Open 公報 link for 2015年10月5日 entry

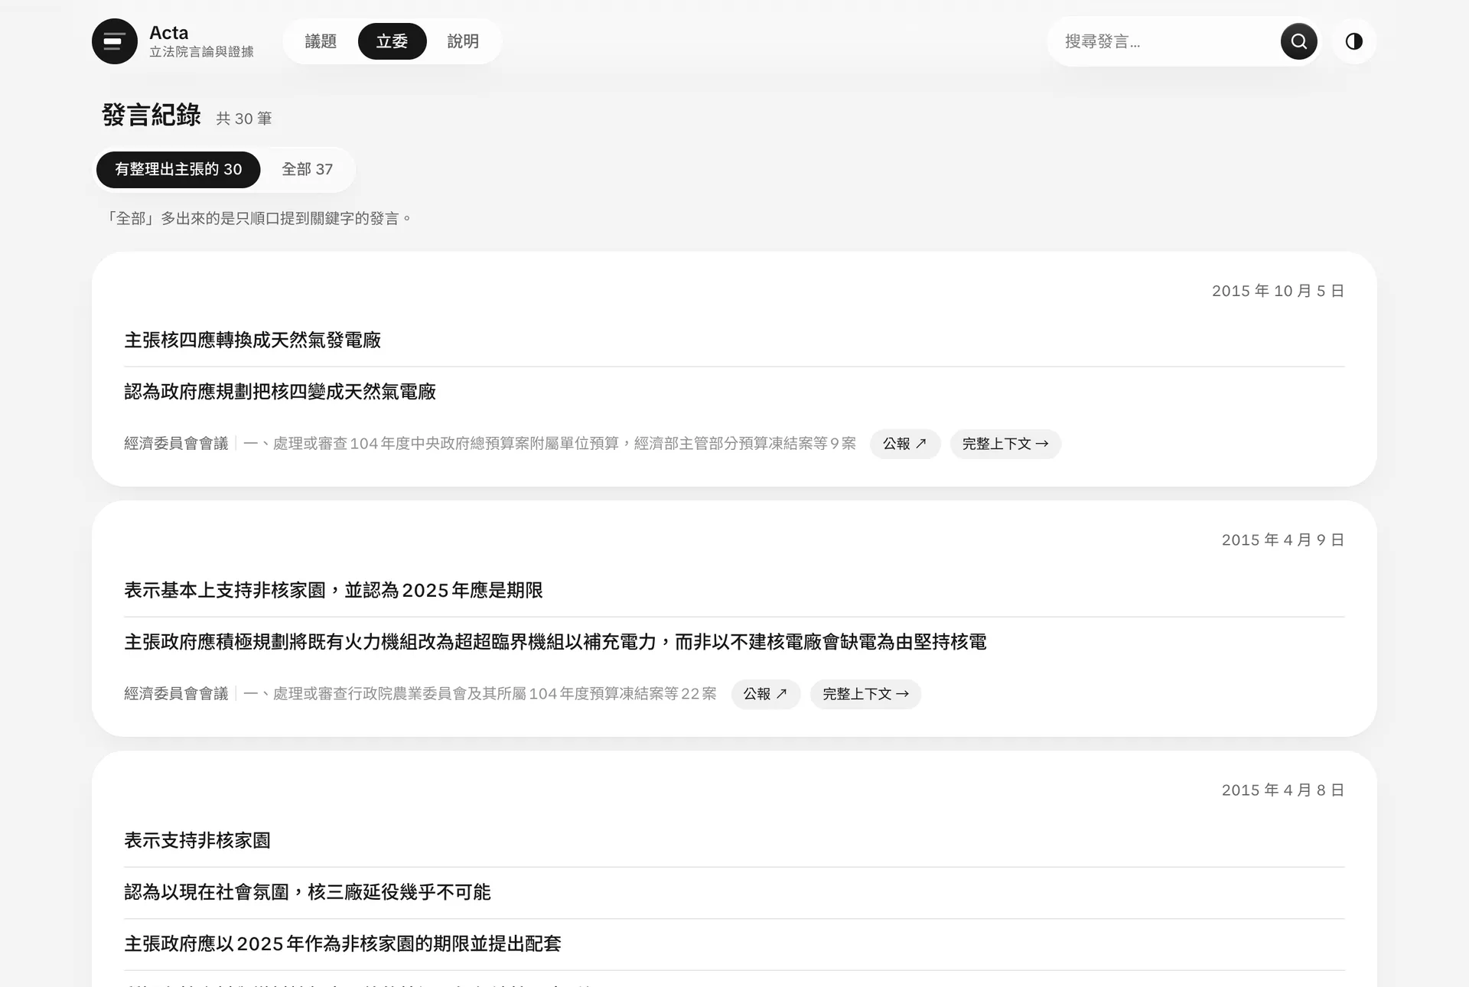pyautogui.click(x=905, y=444)
